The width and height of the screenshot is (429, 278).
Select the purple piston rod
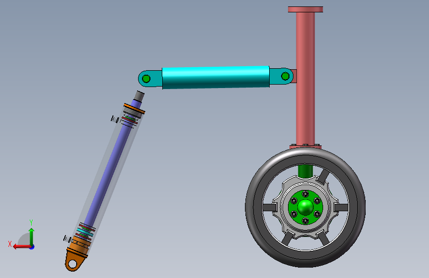[109, 170]
